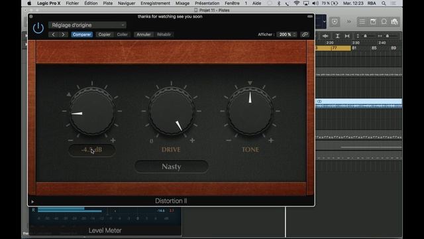424x239 pixels.
Task: Open the Apple menu
Action: [x=29, y=3]
